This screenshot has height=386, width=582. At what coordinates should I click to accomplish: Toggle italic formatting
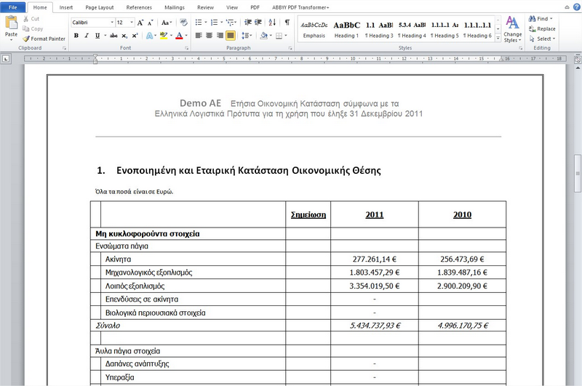pyautogui.click(x=87, y=36)
